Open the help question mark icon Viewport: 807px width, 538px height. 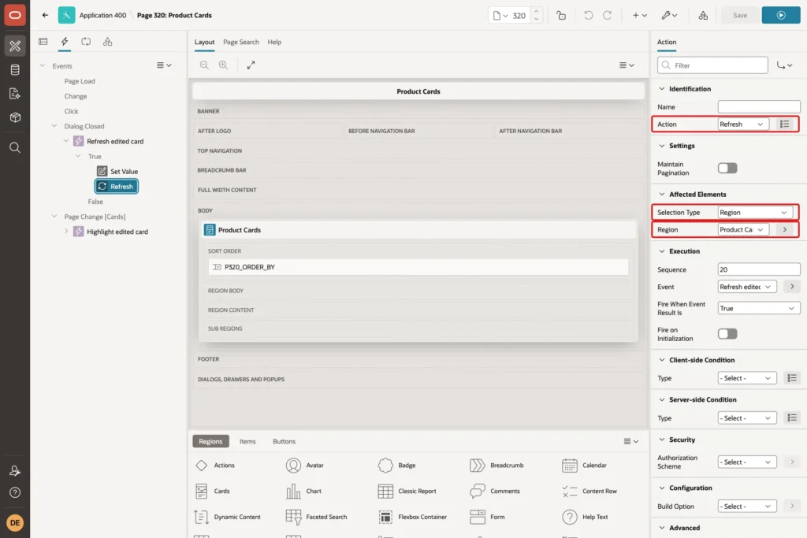coord(15,492)
